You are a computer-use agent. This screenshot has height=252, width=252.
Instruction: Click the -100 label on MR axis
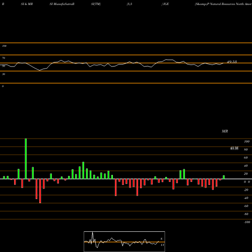(247, 222)
